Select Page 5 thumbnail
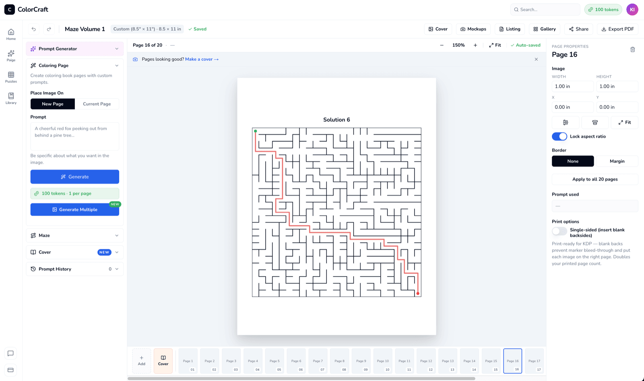The image size is (644, 381). [x=275, y=361]
